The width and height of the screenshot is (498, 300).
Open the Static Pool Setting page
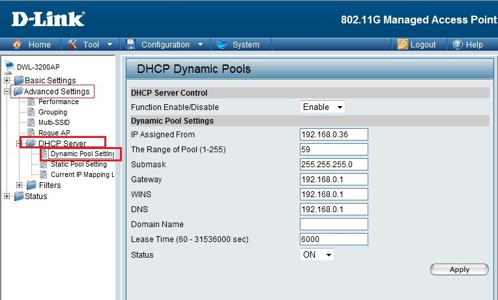(79, 164)
